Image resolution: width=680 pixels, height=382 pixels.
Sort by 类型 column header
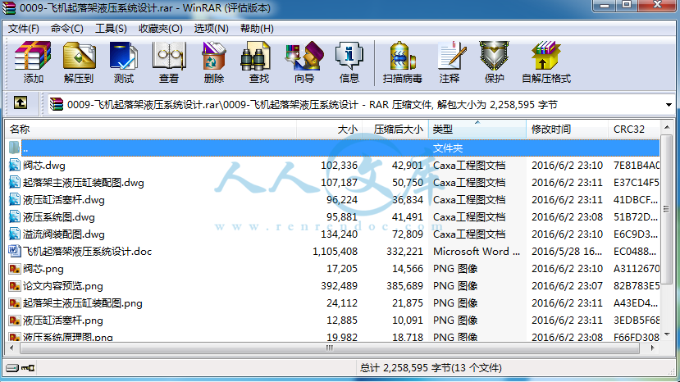[x=477, y=130]
